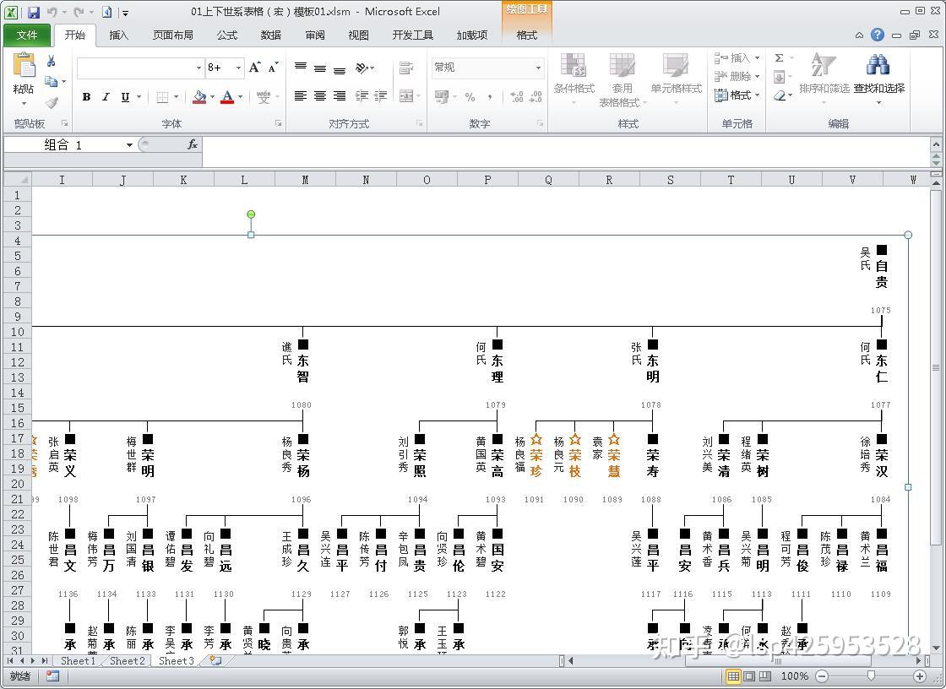The width and height of the screenshot is (946, 689).
Task: Click the decrease decimal icon
Action: click(536, 96)
